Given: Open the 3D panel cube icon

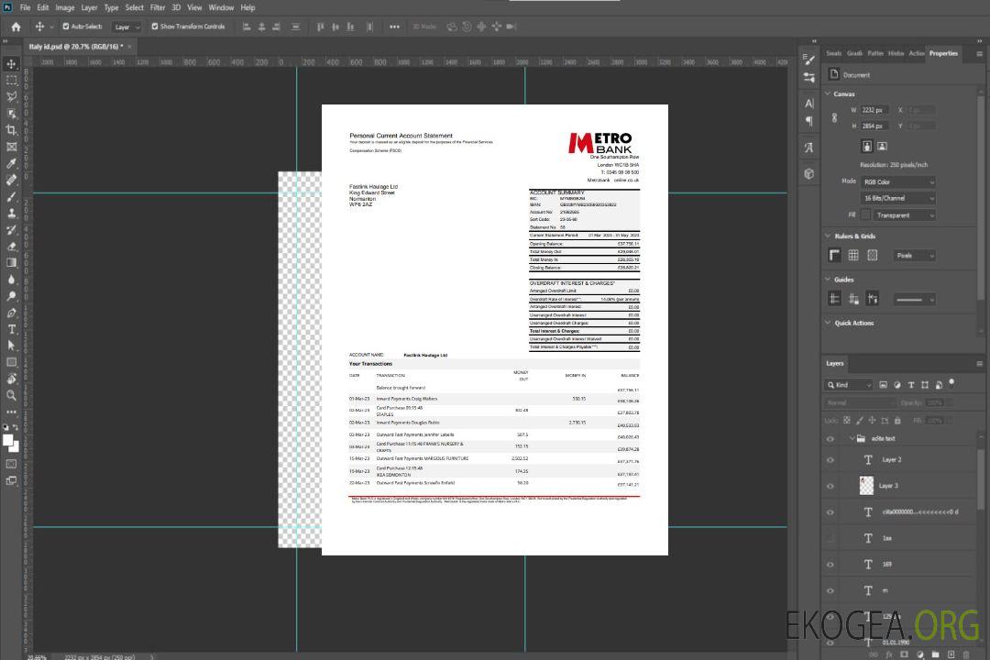Looking at the screenshot, I should coord(808,173).
